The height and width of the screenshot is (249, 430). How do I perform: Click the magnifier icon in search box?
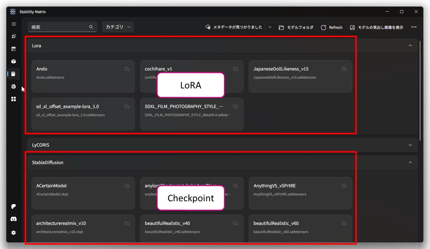91,27
